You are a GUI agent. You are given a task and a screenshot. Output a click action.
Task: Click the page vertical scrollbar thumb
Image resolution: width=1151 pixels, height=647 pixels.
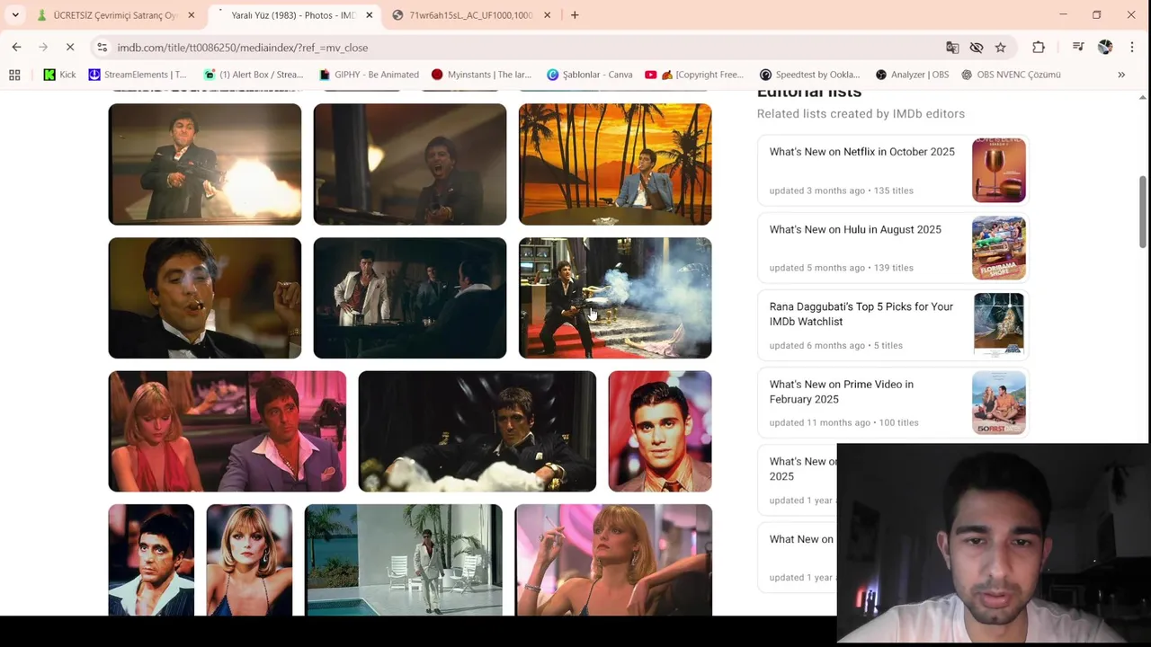(x=1143, y=211)
